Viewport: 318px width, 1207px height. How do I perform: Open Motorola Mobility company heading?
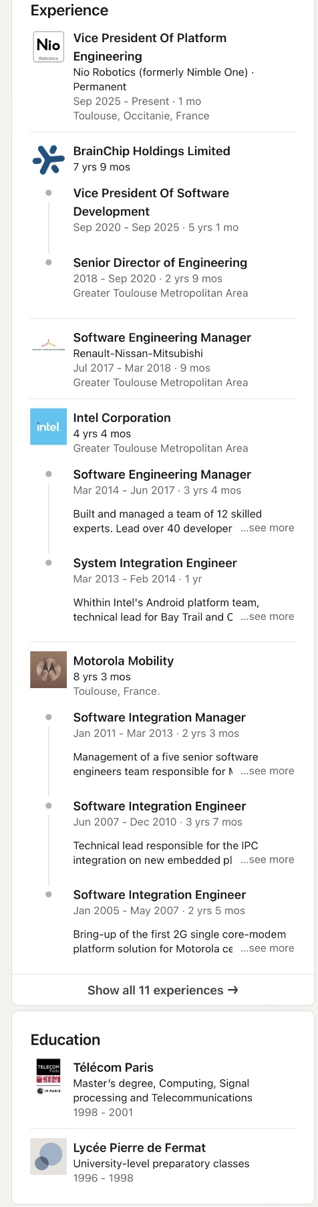pos(124,661)
